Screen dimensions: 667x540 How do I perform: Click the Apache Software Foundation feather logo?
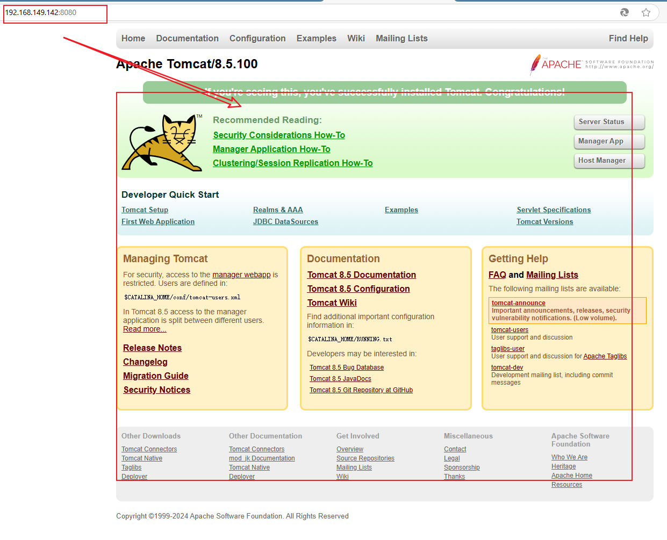tap(592, 64)
